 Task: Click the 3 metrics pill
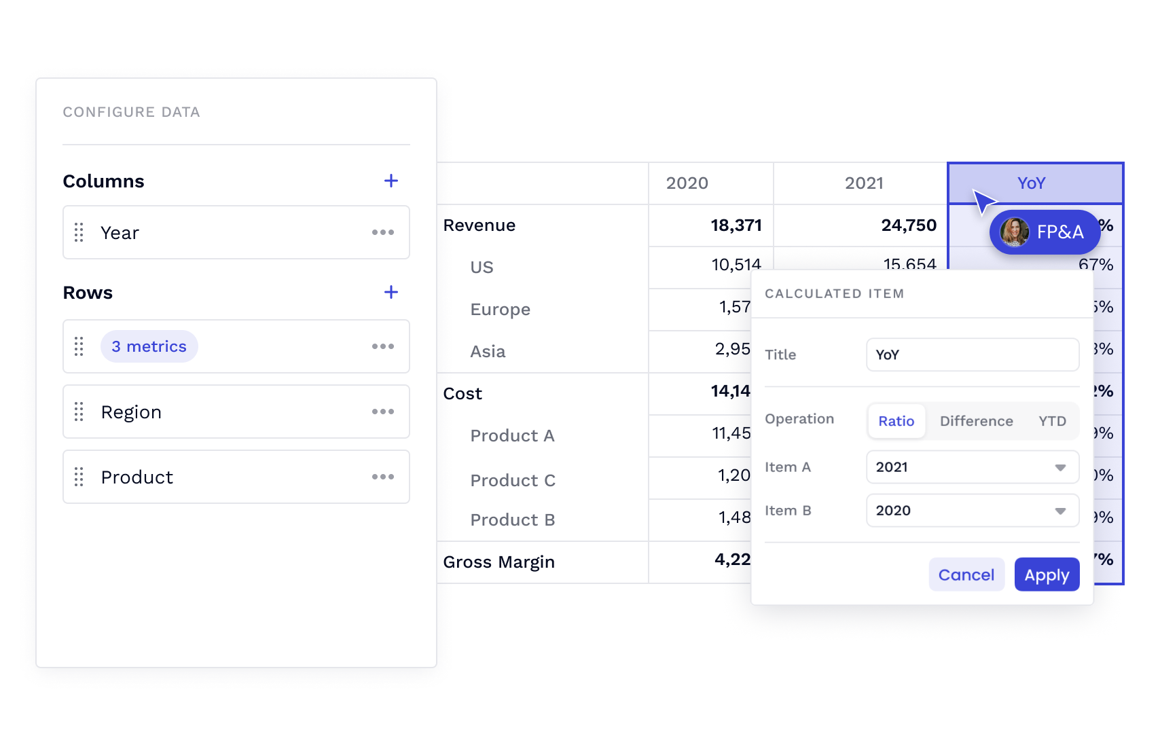[149, 346]
